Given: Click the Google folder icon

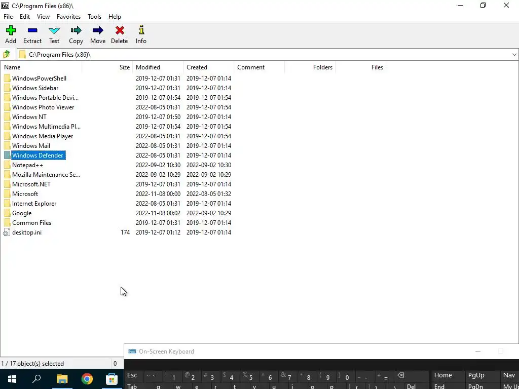Looking at the screenshot, I should coord(7,213).
